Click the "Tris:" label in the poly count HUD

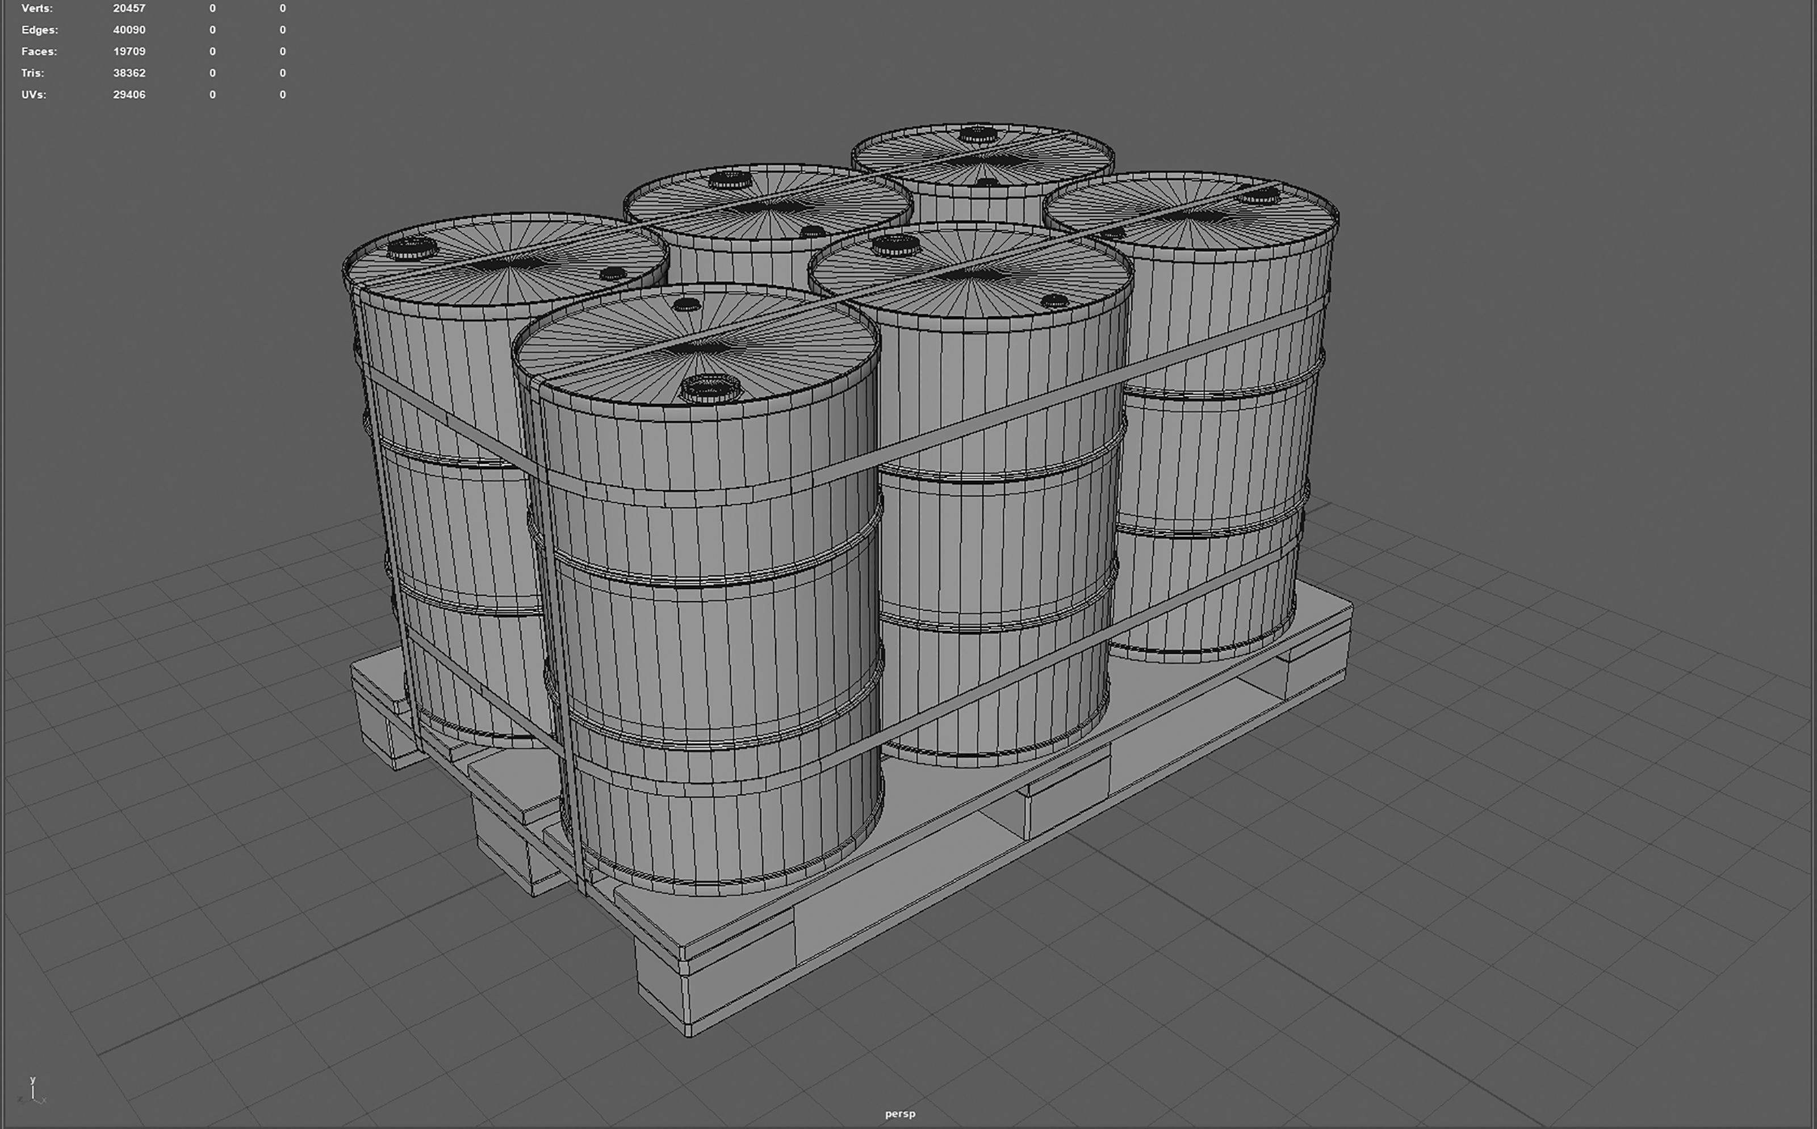point(33,73)
